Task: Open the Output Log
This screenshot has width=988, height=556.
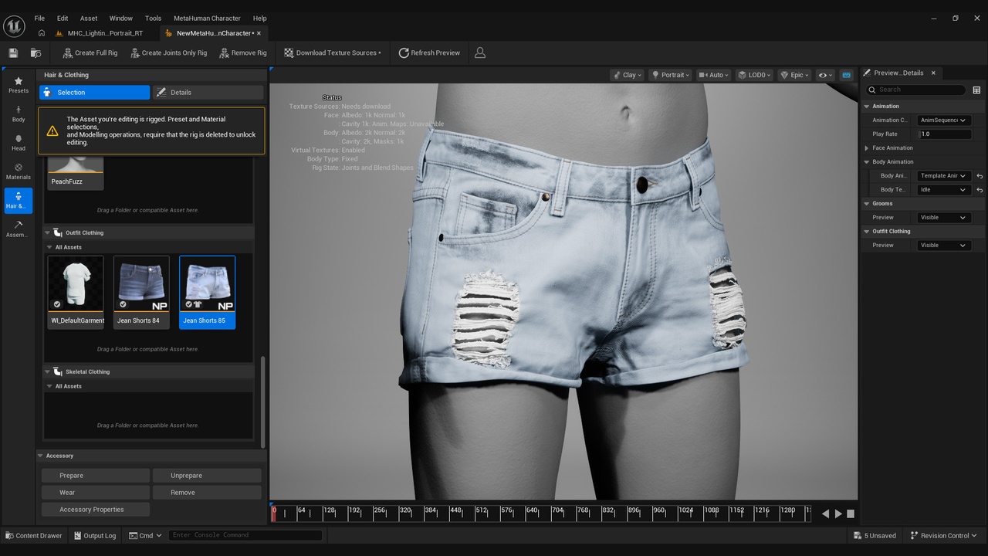Action: click(95, 535)
